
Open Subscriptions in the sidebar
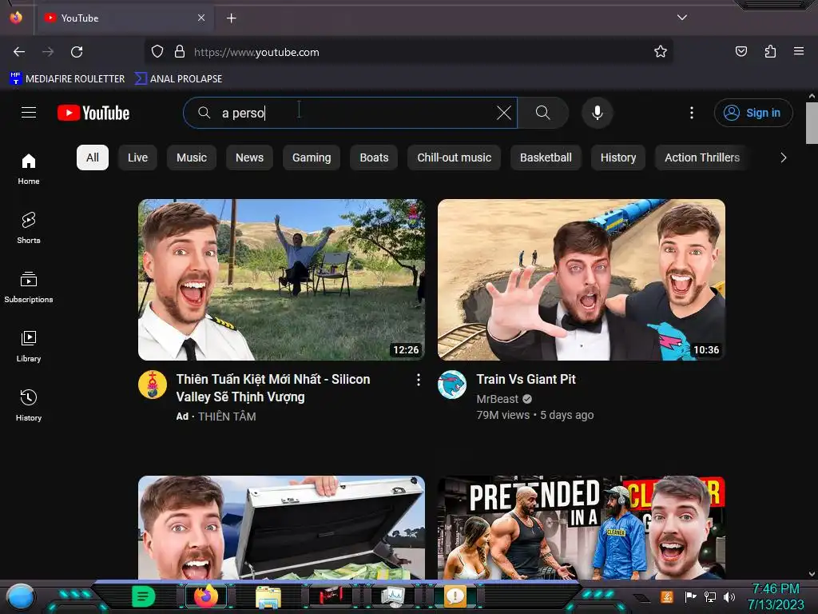29,287
